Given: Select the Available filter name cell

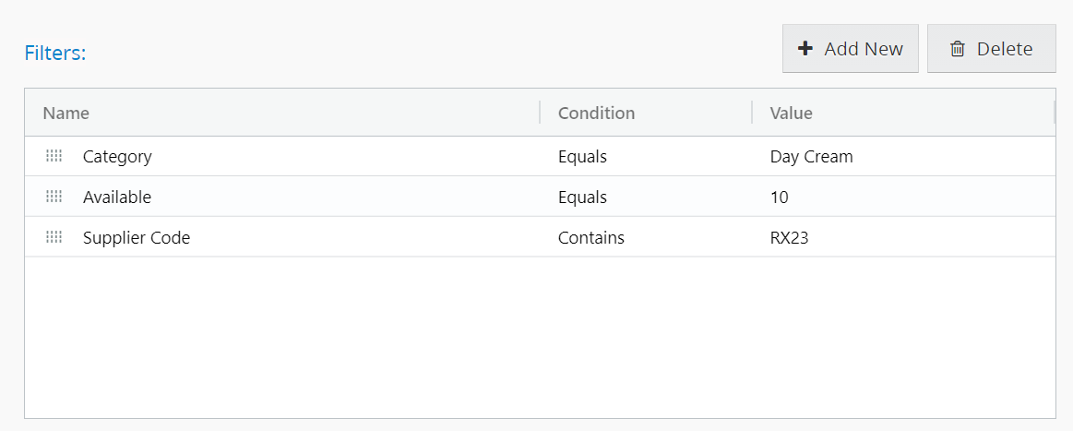Looking at the screenshot, I should tap(117, 198).
